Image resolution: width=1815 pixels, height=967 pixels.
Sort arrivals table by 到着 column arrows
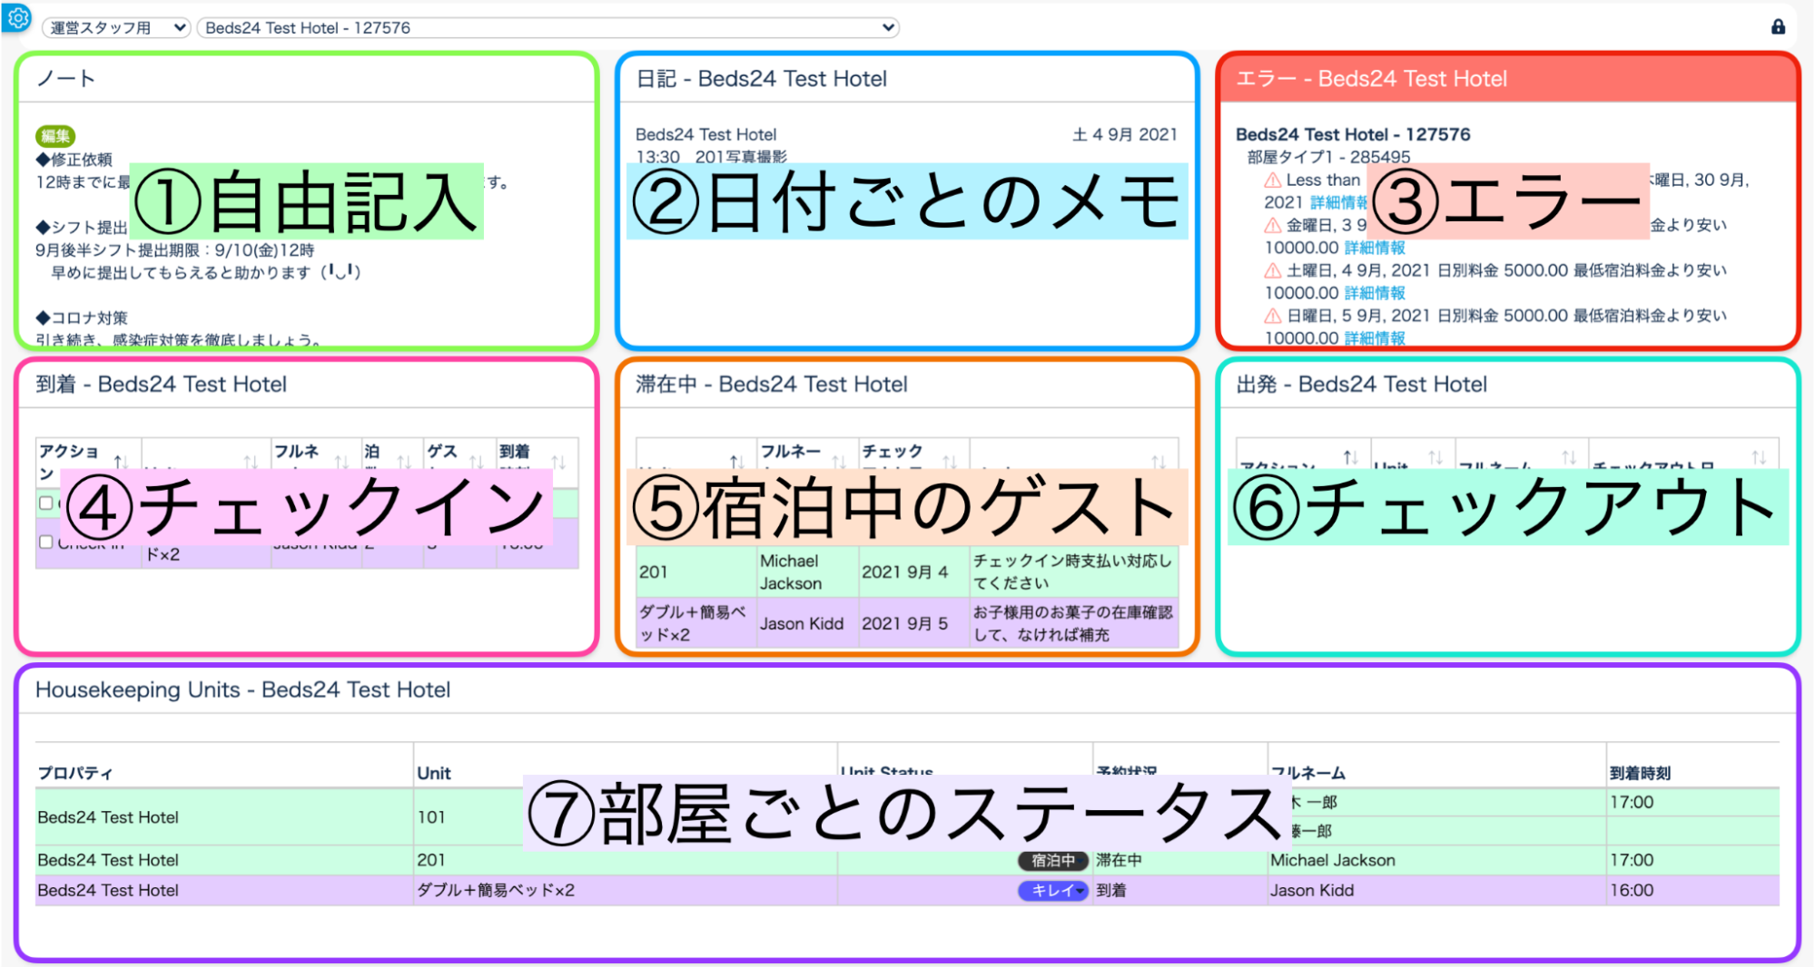click(558, 461)
